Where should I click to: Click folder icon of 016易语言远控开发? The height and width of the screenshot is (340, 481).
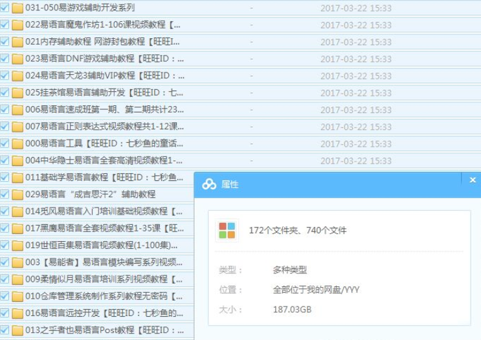pyautogui.click(x=17, y=313)
